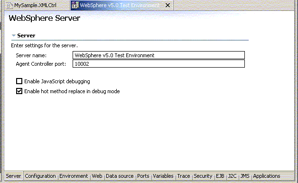Click the Server section heading
This screenshot has width=298, height=183.
[x=26, y=35]
